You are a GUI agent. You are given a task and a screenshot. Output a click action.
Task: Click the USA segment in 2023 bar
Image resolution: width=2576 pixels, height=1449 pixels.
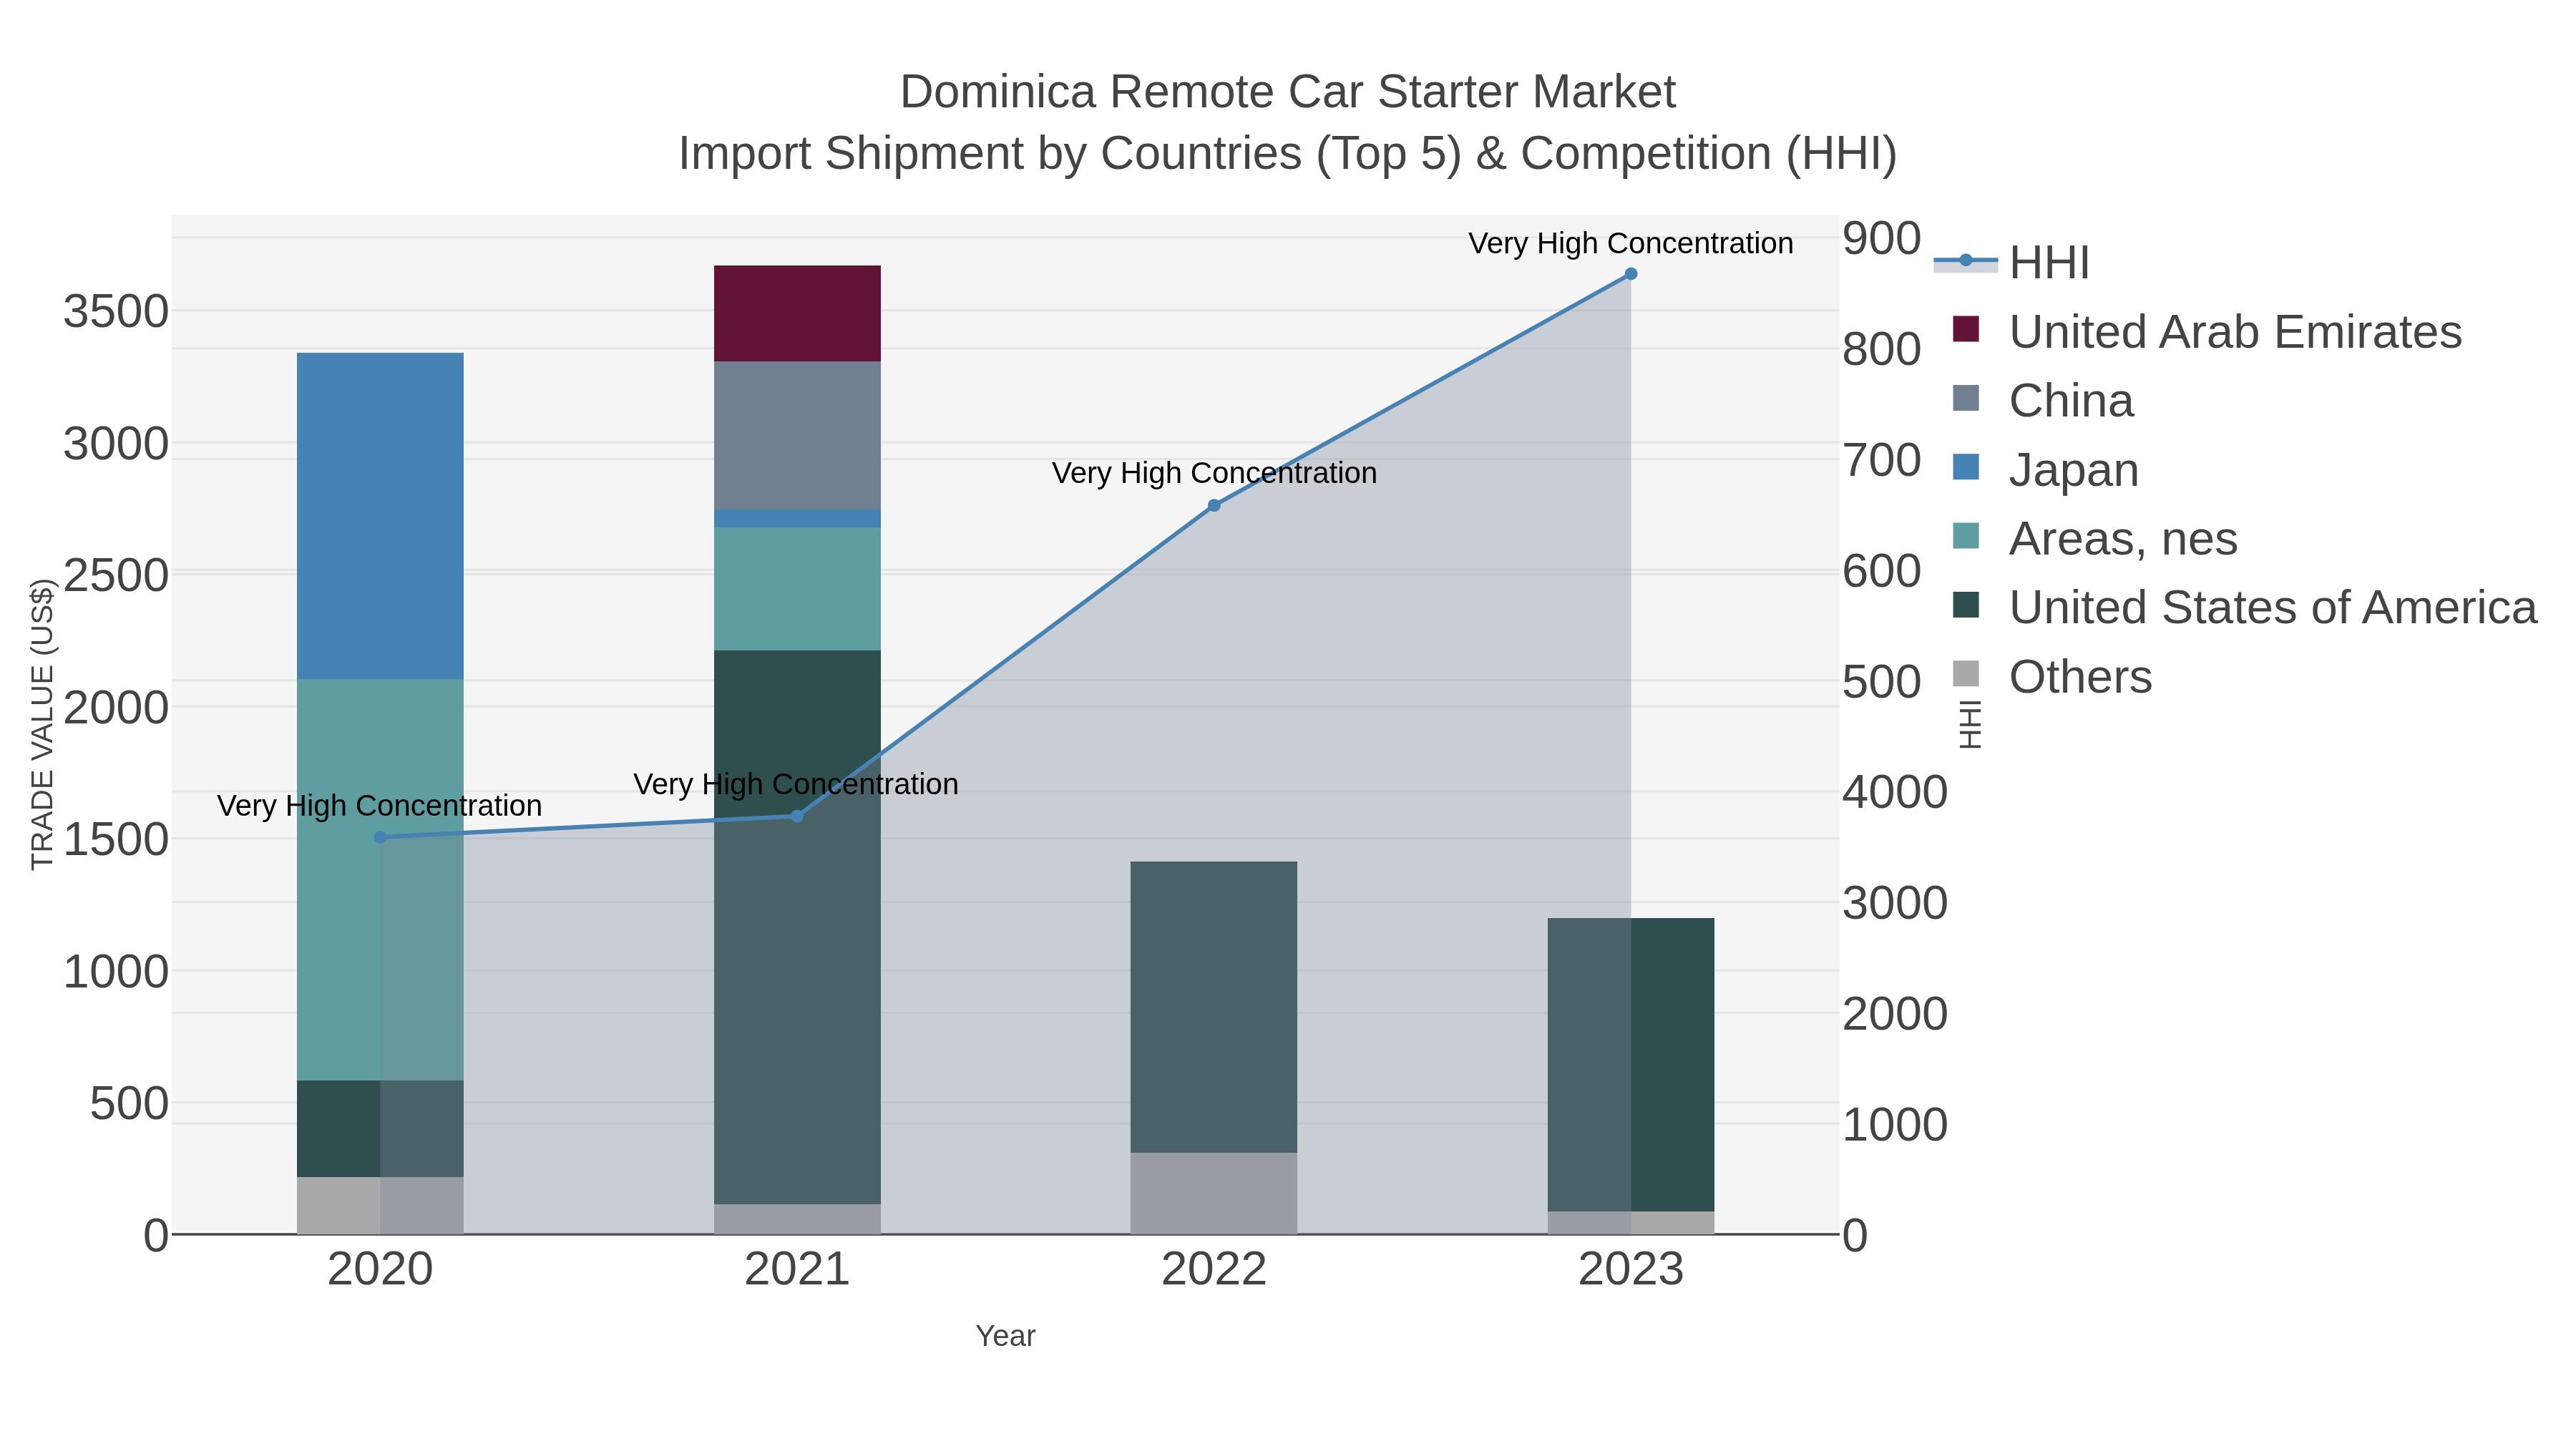click(x=1631, y=1065)
